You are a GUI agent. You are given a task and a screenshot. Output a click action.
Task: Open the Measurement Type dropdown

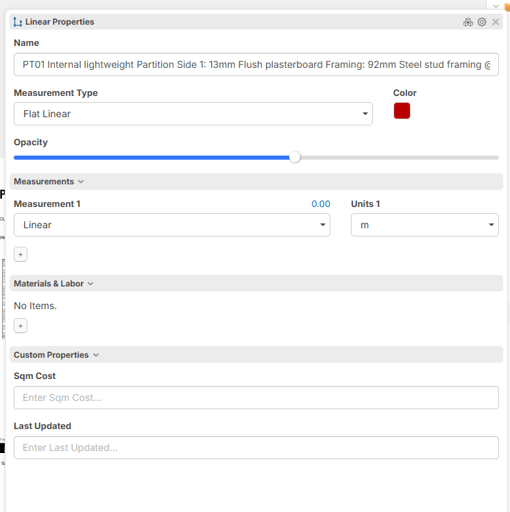click(193, 114)
